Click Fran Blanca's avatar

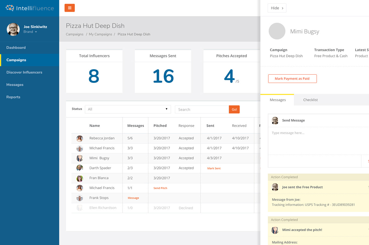tap(80, 178)
